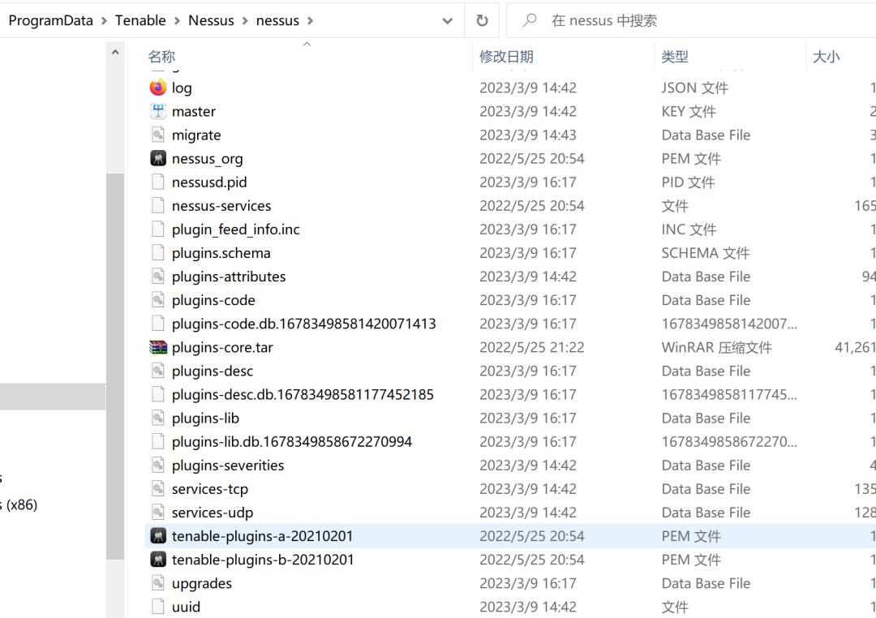The image size is (876, 618).
Task: Select file name plugins-desc.db.1678349858117745​2185
Action: 303,394
